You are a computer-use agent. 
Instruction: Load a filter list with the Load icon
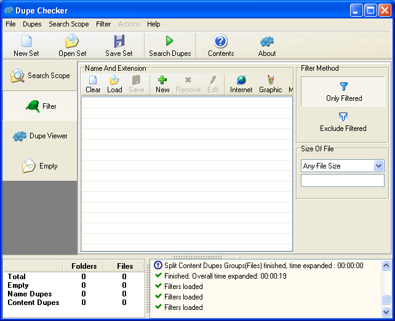coord(114,81)
